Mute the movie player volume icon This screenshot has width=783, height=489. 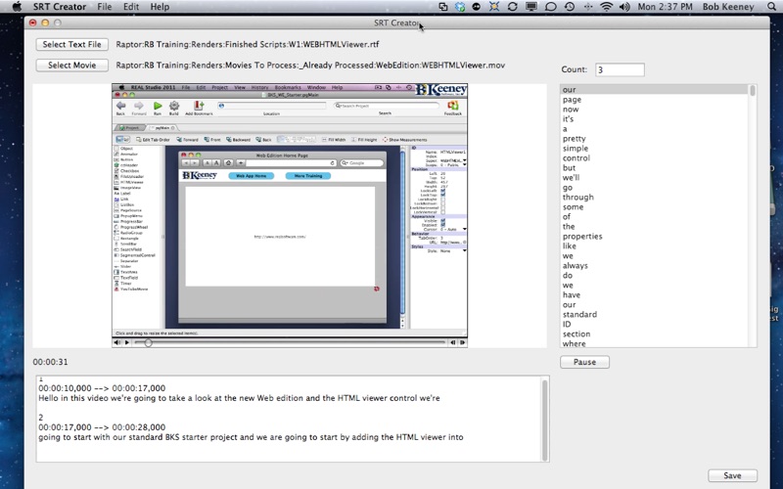click(x=116, y=343)
